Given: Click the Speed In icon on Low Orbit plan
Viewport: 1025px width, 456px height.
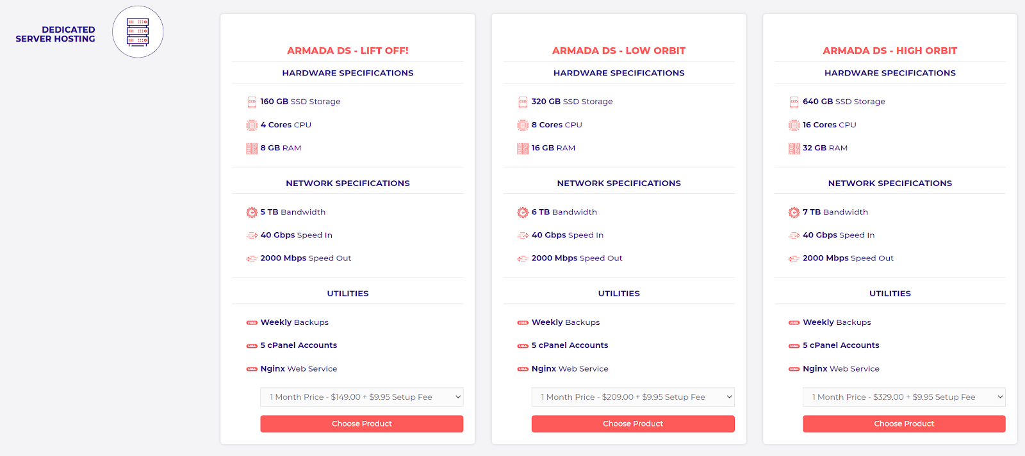Looking at the screenshot, I should coord(522,235).
